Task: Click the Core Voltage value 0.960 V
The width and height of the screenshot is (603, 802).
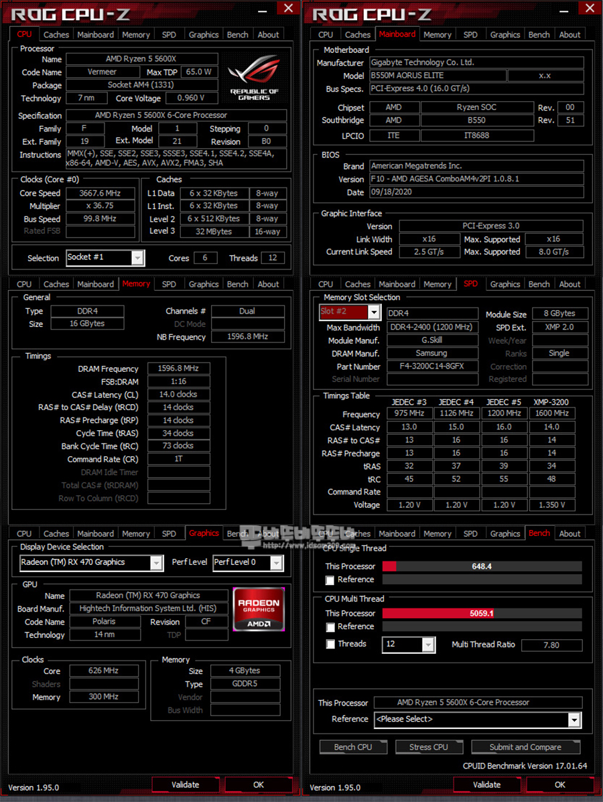Action: point(191,98)
